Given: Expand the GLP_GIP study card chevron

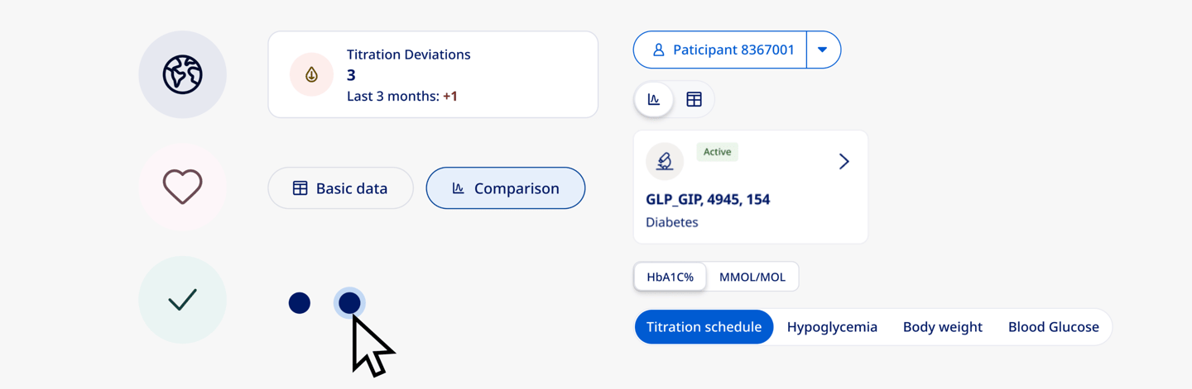Looking at the screenshot, I should [844, 161].
